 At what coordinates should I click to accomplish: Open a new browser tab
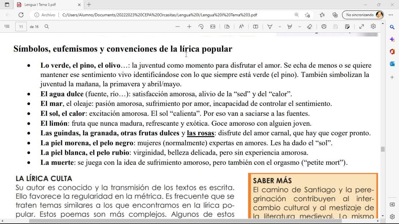tap(89, 5)
